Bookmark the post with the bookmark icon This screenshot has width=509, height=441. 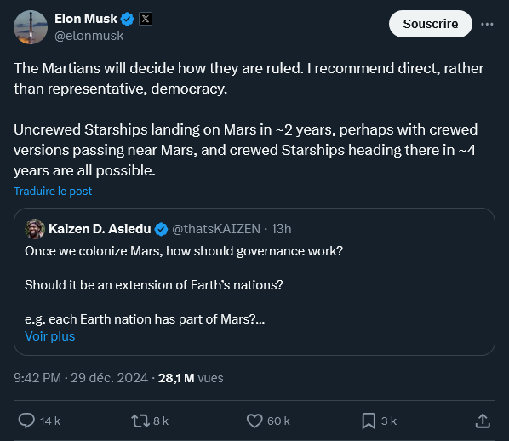click(369, 421)
